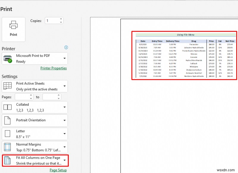Click the ending page field after 'to'
Image resolution: width=238 pixels, height=173 pixels.
click(x=50, y=97)
